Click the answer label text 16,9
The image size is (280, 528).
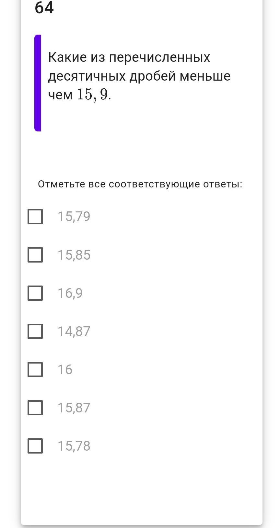pyautogui.click(x=70, y=293)
